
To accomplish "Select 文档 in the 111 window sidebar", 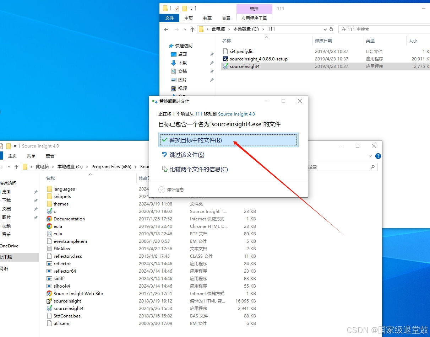I will coord(183,71).
